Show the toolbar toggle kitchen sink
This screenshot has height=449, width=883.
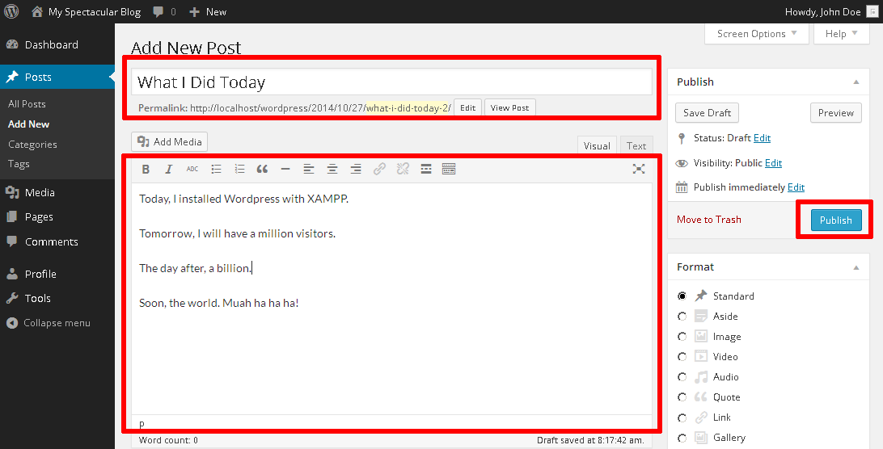[449, 170]
